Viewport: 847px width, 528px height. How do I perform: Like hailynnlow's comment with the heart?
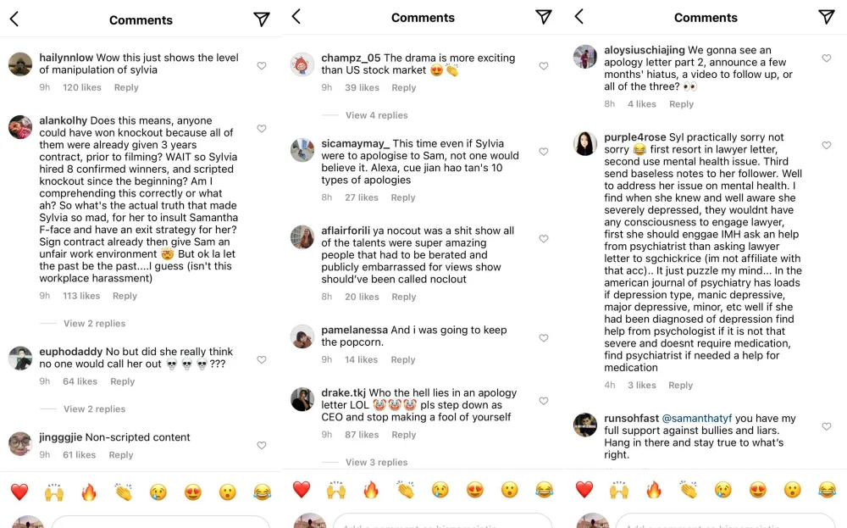coord(262,66)
